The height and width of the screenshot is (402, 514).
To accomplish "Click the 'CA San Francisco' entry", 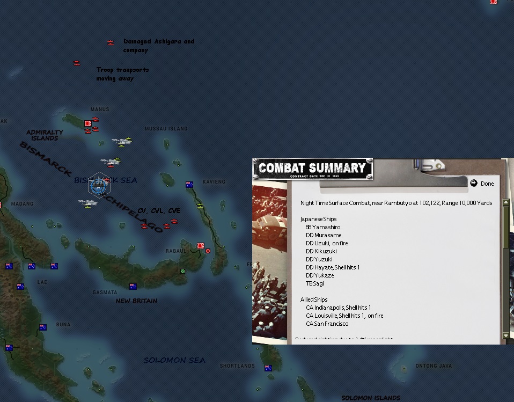I will pos(327,324).
